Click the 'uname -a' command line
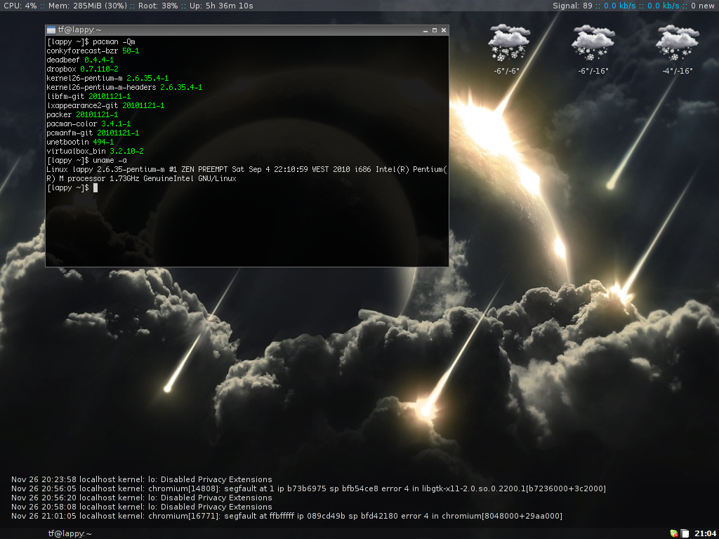The width and height of the screenshot is (719, 539). [x=86, y=161]
